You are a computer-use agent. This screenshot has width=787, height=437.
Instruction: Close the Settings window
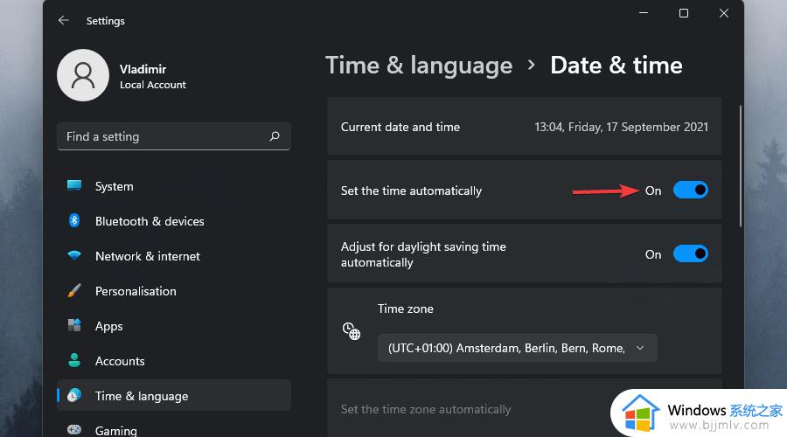coord(724,13)
